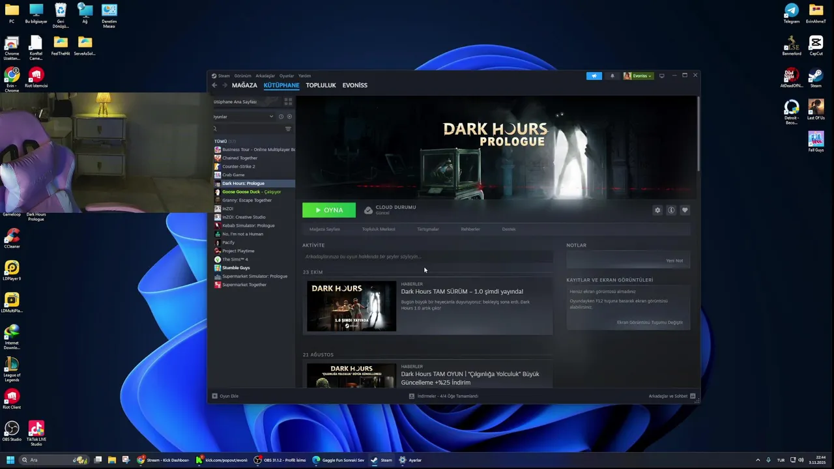Click the Riot Client desktop icon
The image size is (834, 469).
12,399
